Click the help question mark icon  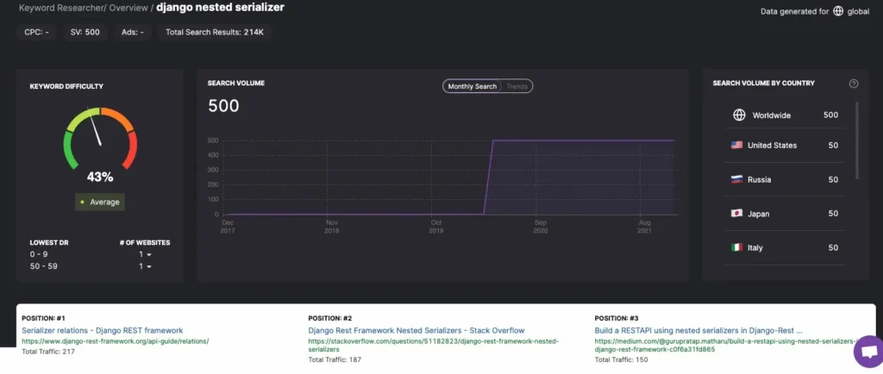854,84
